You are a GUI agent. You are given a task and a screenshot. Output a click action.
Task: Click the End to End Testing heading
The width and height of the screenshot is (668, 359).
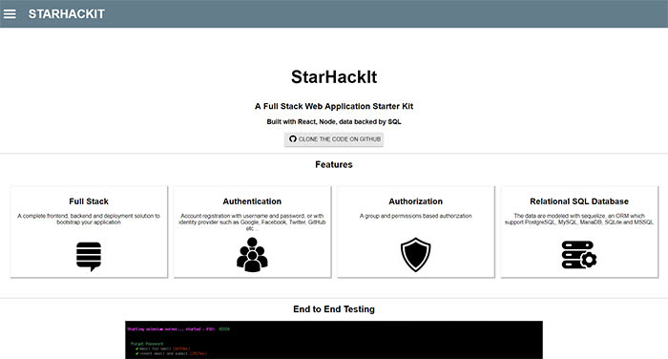[334, 309]
